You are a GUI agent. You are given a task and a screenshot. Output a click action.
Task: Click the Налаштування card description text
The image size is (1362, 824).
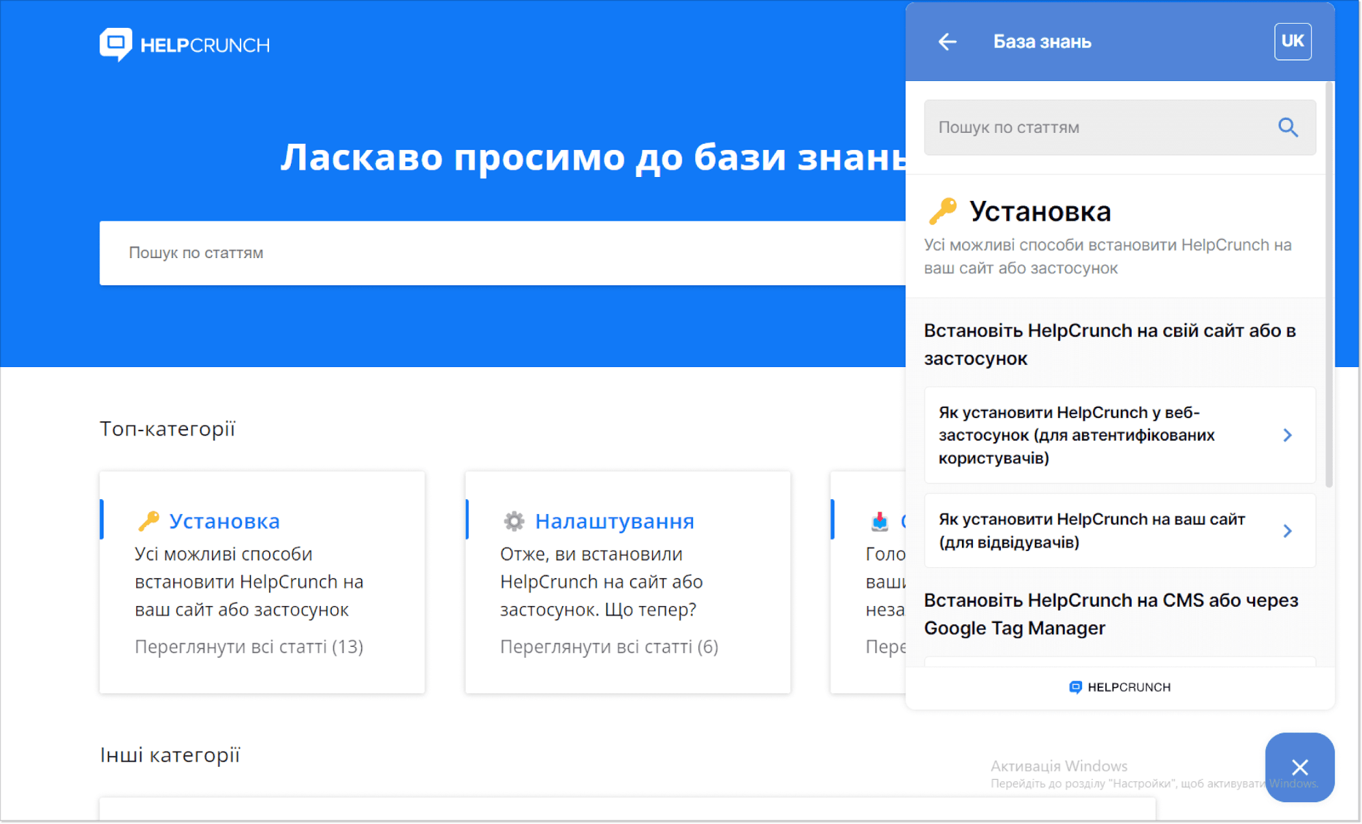point(601,582)
